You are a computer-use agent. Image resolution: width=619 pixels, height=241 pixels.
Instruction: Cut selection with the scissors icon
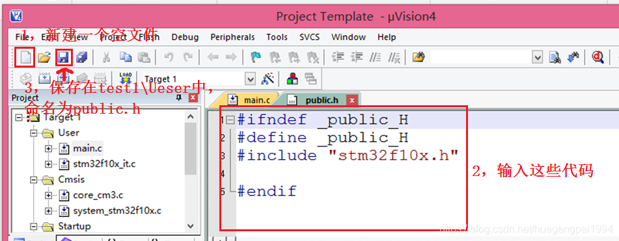[x=106, y=58]
